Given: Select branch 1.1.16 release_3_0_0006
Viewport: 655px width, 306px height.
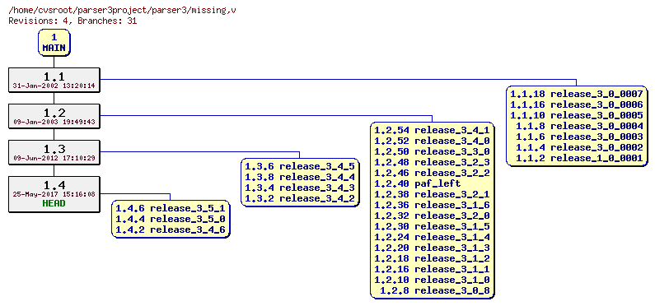Looking at the screenshot, I should click(x=577, y=104).
